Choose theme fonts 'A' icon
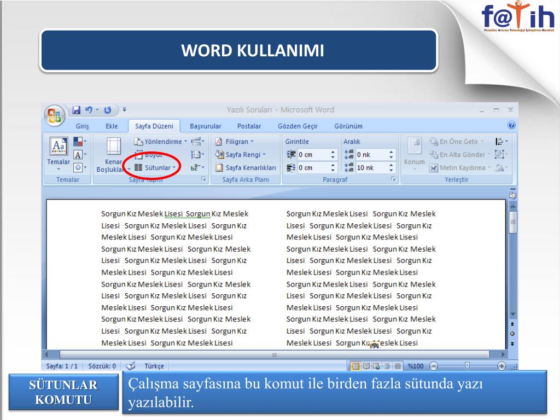This screenshot has height=420, width=560. point(79,155)
